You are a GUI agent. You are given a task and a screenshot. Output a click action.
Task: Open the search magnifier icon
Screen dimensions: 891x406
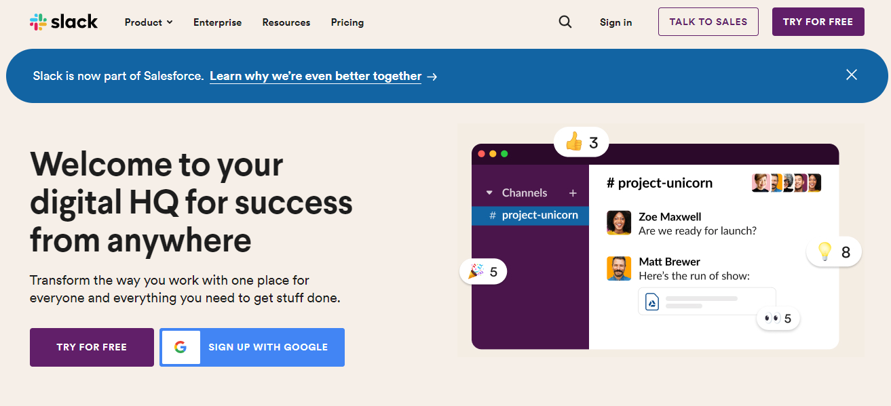tap(565, 22)
